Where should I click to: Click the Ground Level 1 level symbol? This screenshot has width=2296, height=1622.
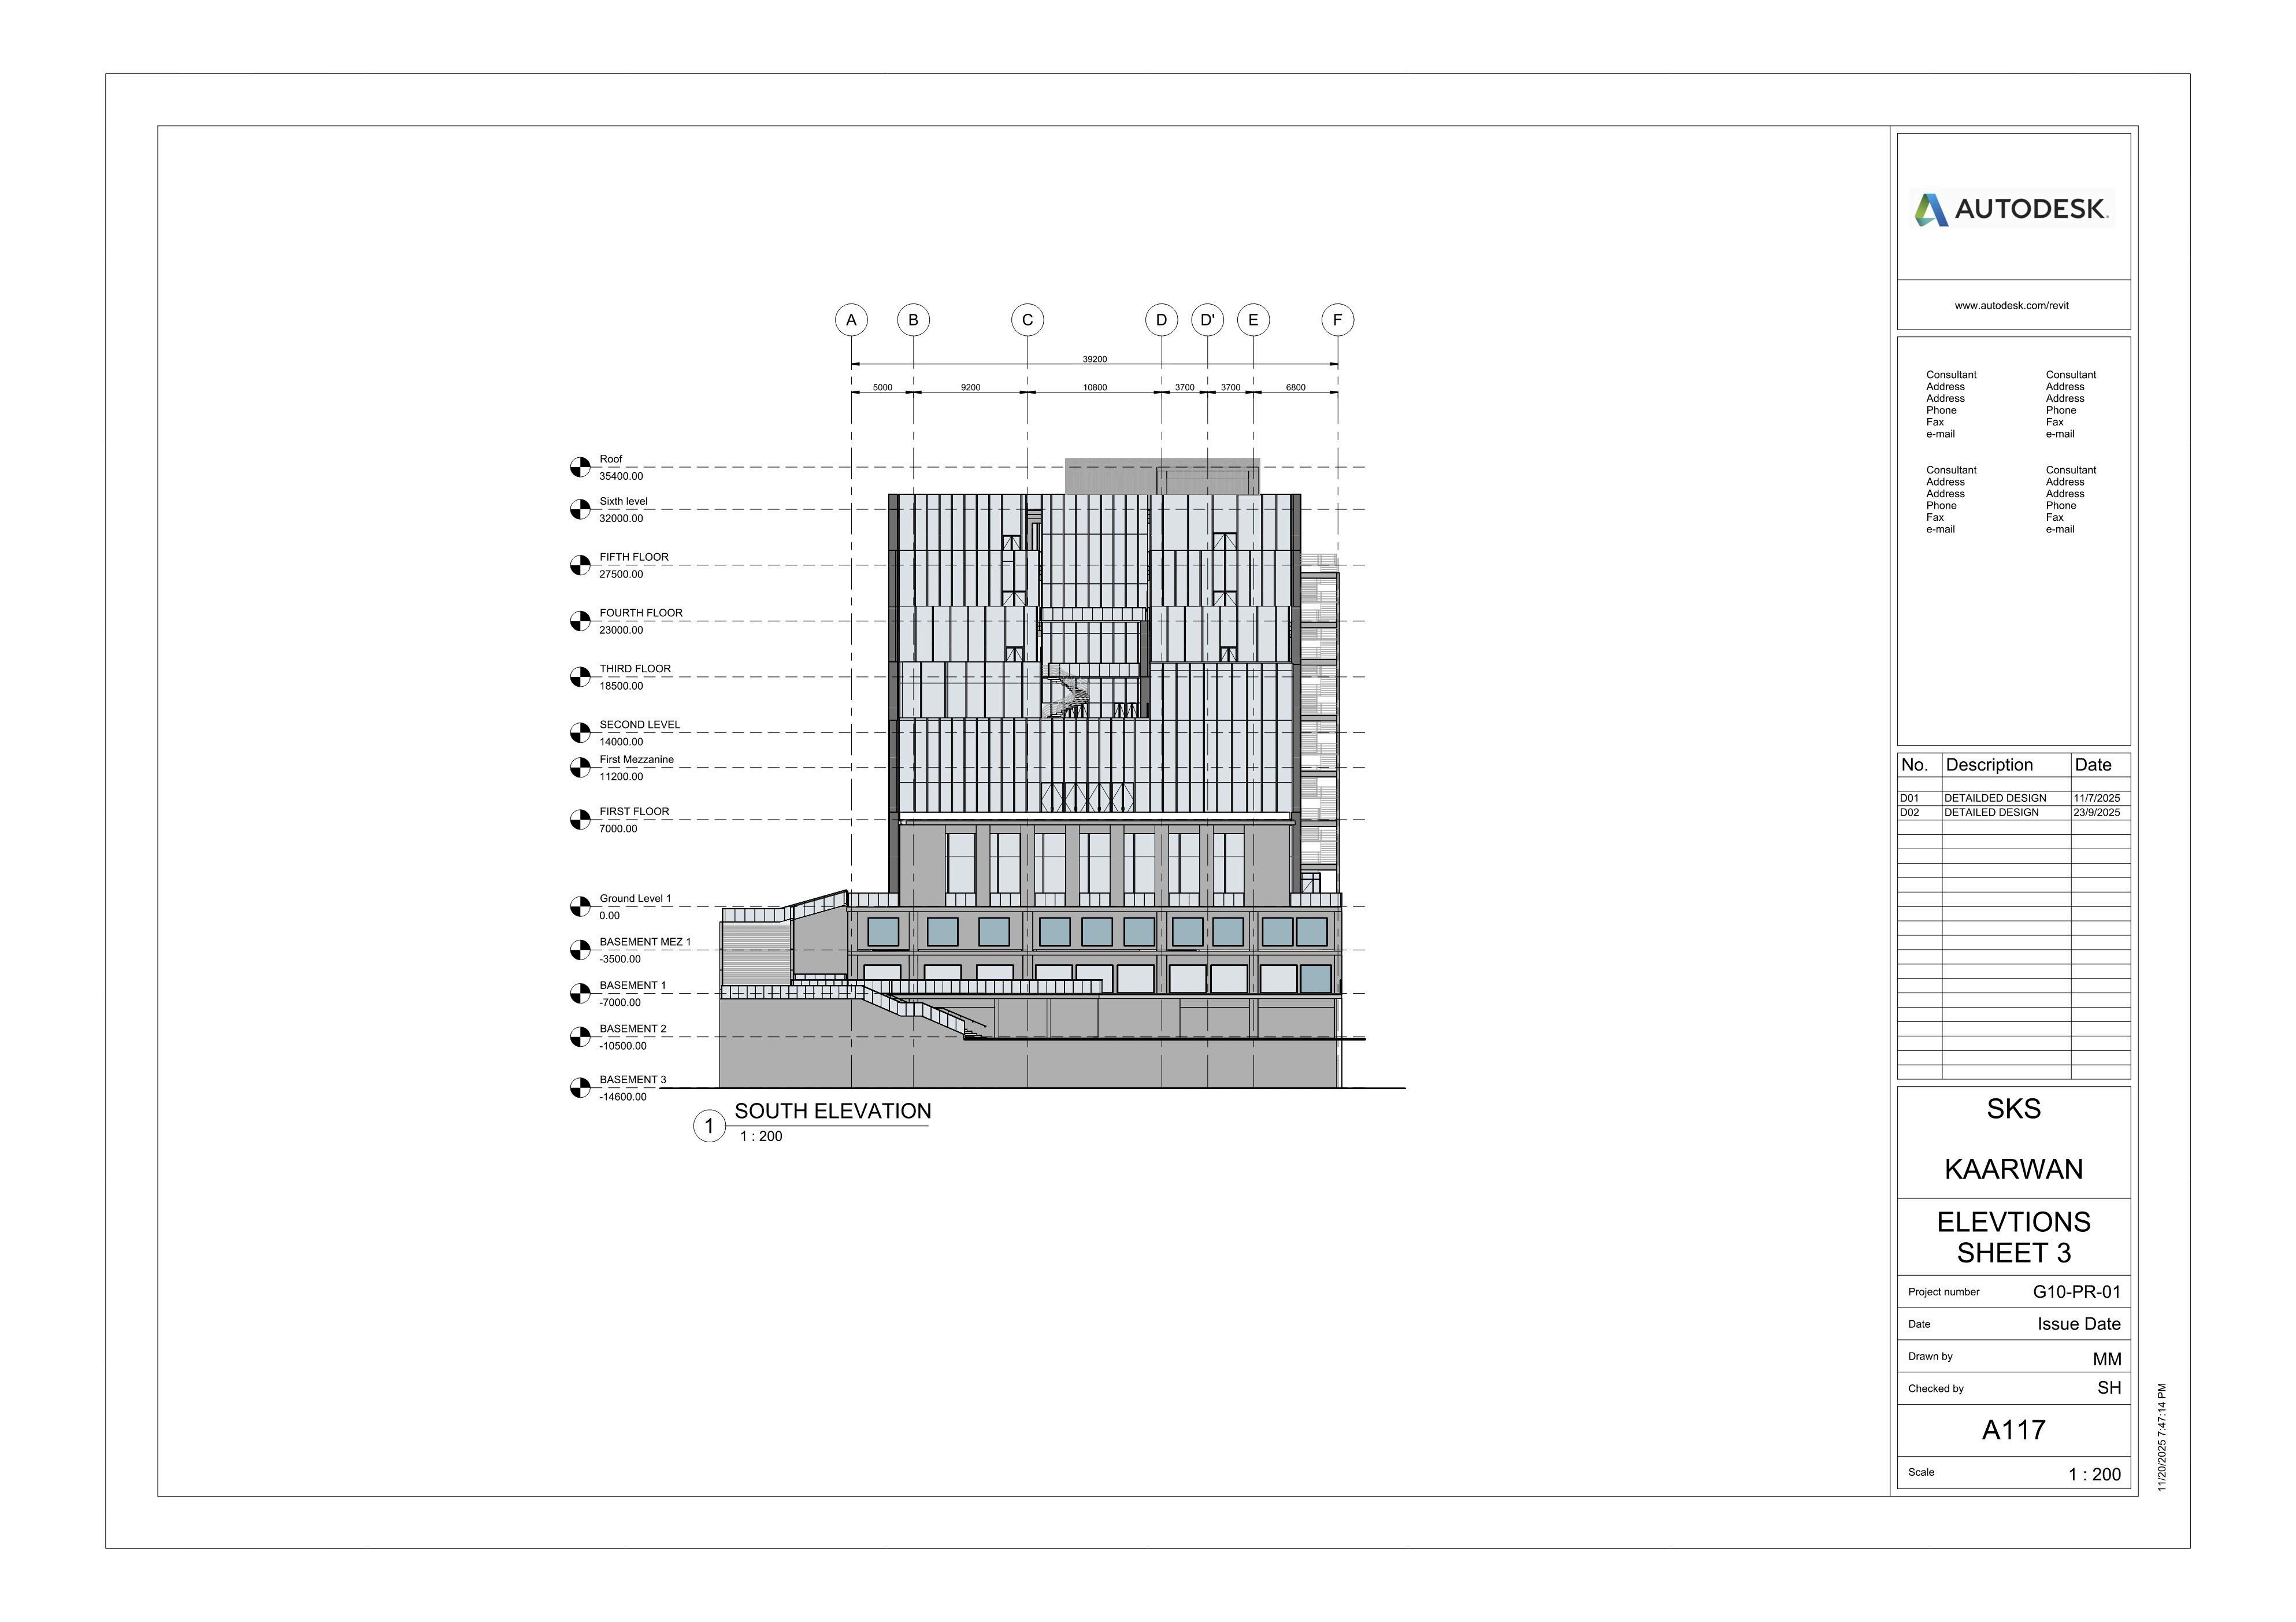(x=580, y=906)
